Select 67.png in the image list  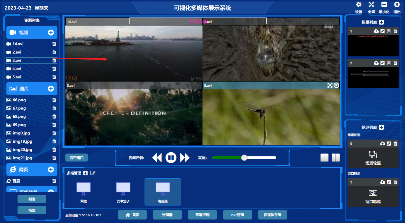32,108
